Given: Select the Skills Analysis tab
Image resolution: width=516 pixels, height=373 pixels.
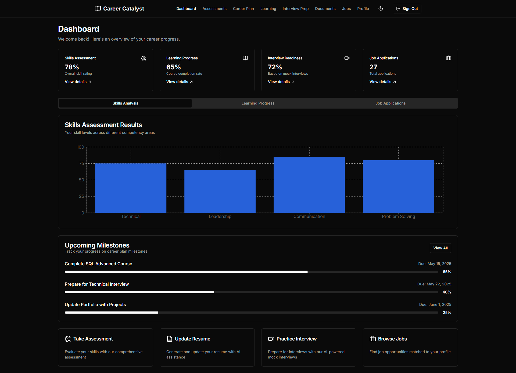Looking at the screenshot, I should pos(125,103).
